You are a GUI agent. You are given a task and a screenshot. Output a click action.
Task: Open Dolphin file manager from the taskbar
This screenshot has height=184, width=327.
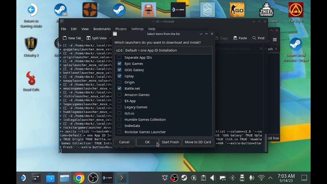[65, 178]
